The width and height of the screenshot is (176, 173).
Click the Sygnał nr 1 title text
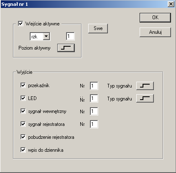[x=15, y=4]
